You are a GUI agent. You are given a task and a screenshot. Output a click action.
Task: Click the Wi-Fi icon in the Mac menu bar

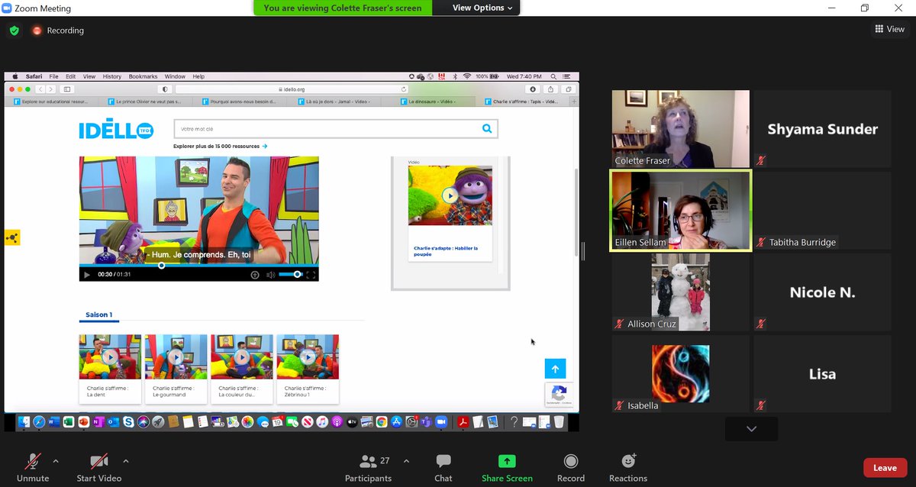[466, 76]
